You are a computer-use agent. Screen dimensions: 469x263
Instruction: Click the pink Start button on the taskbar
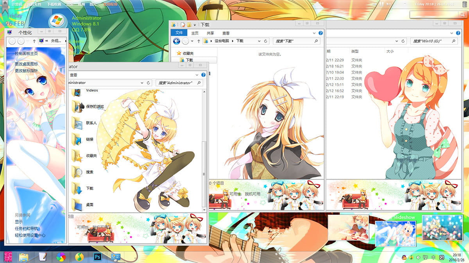point(8,257)
